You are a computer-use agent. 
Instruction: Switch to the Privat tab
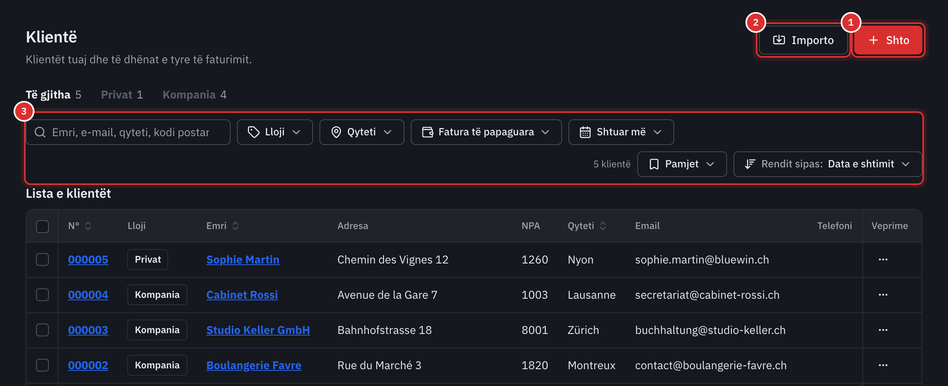[x=122, y=95]
